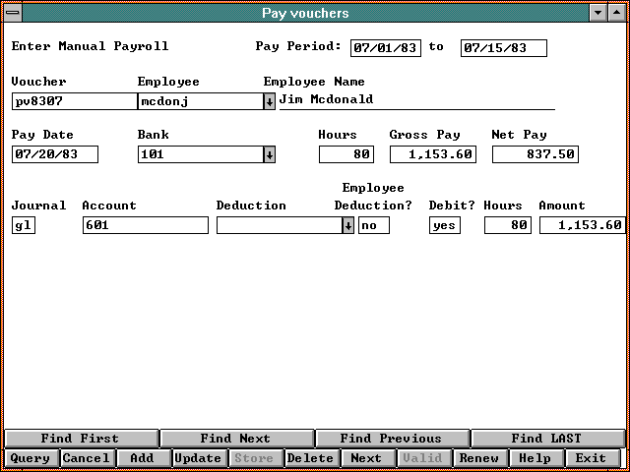Jump using Find LAST button

546,439
